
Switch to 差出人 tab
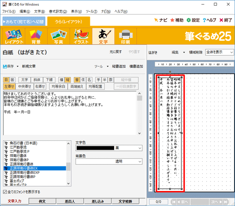70,201
